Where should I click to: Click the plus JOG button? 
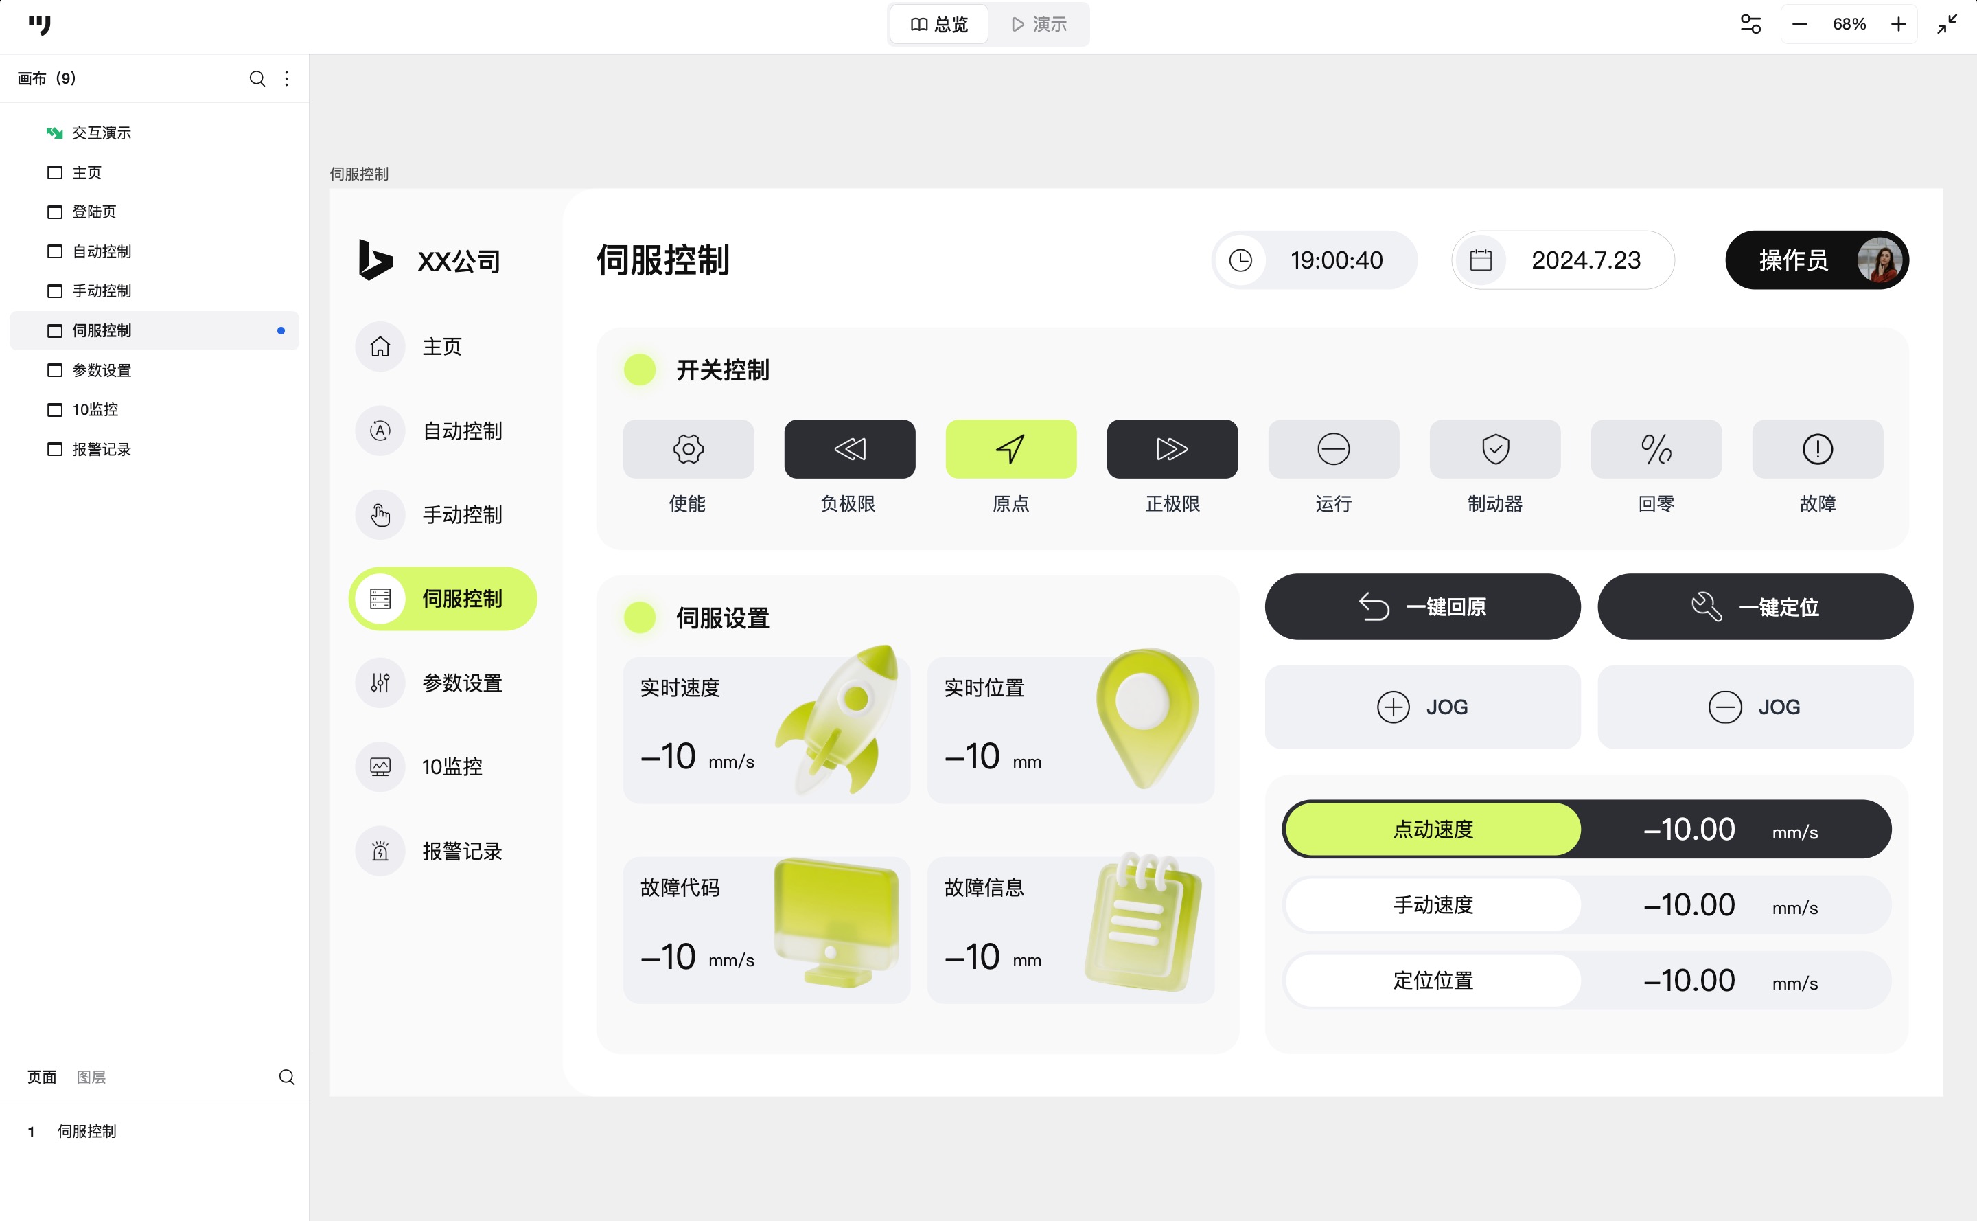(1422, 707)
